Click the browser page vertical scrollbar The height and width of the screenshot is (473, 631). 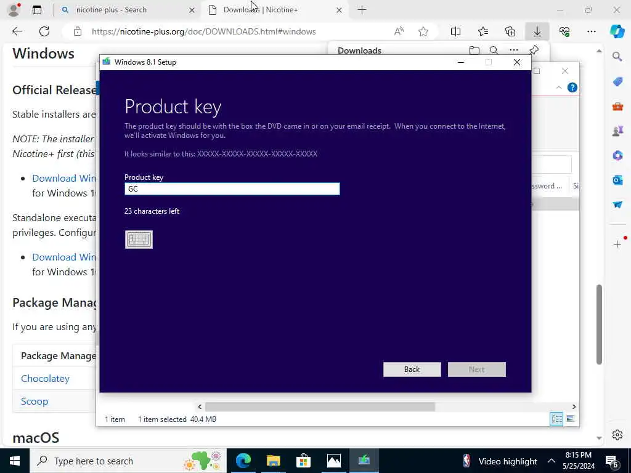coord(599,324)
